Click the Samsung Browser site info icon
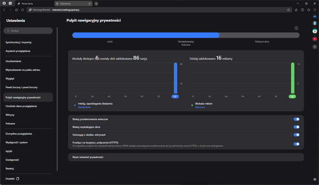The image size is (319, 185). point(30,10)
